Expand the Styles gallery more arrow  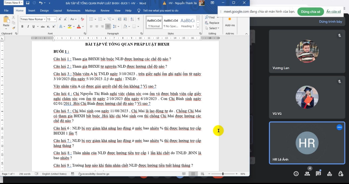[198, 28]
